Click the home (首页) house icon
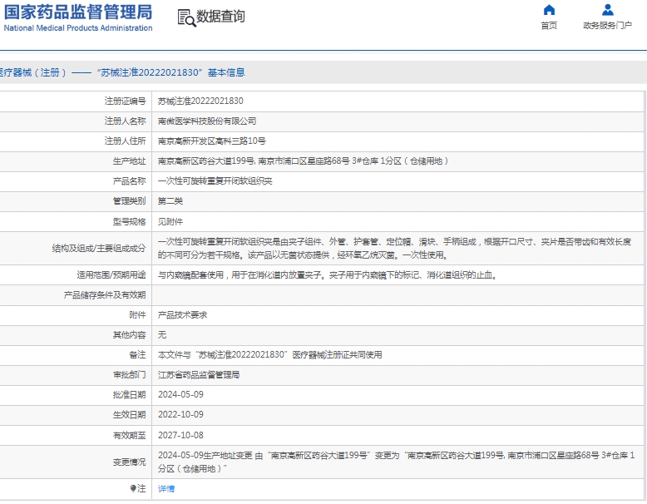The height and width of the screenshot is (504, 647). pos(549,9)
